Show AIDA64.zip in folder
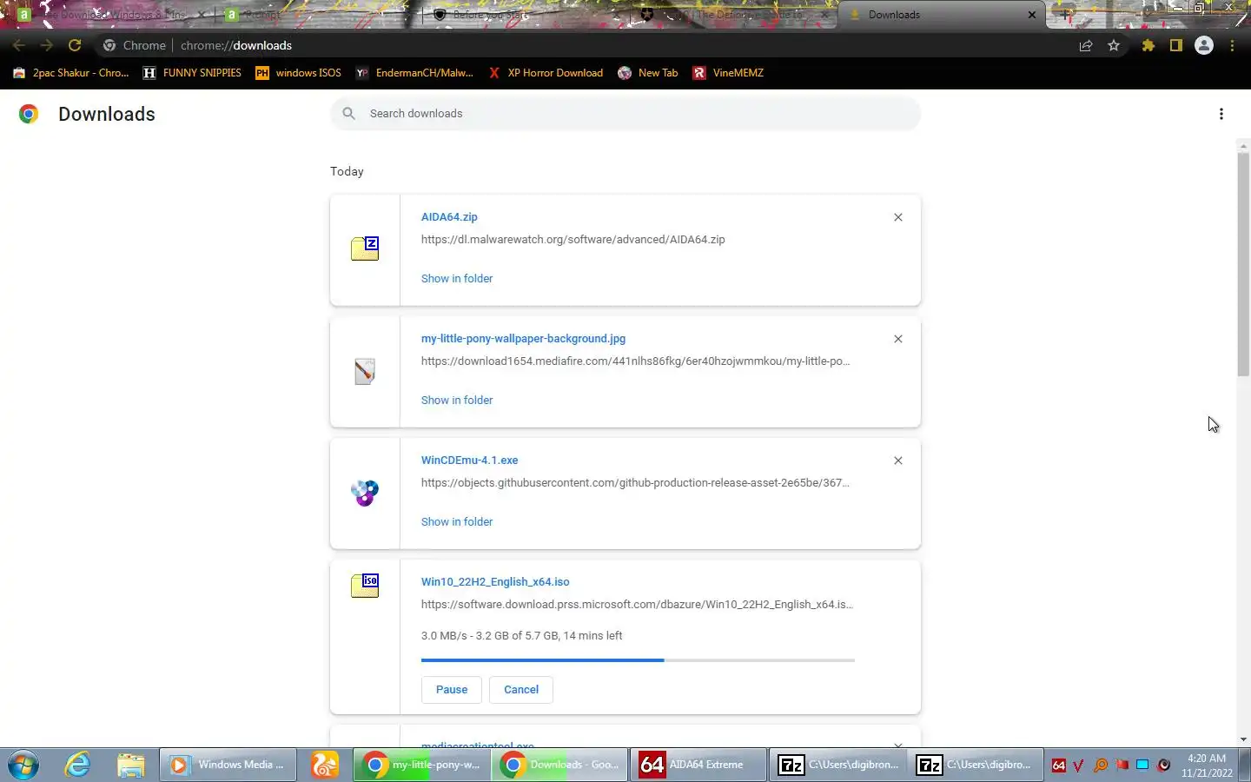The width and height of the screenshot is (1251, 782). (x=457, y=279)
